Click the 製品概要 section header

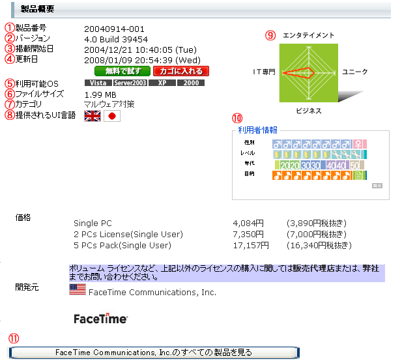201,10
